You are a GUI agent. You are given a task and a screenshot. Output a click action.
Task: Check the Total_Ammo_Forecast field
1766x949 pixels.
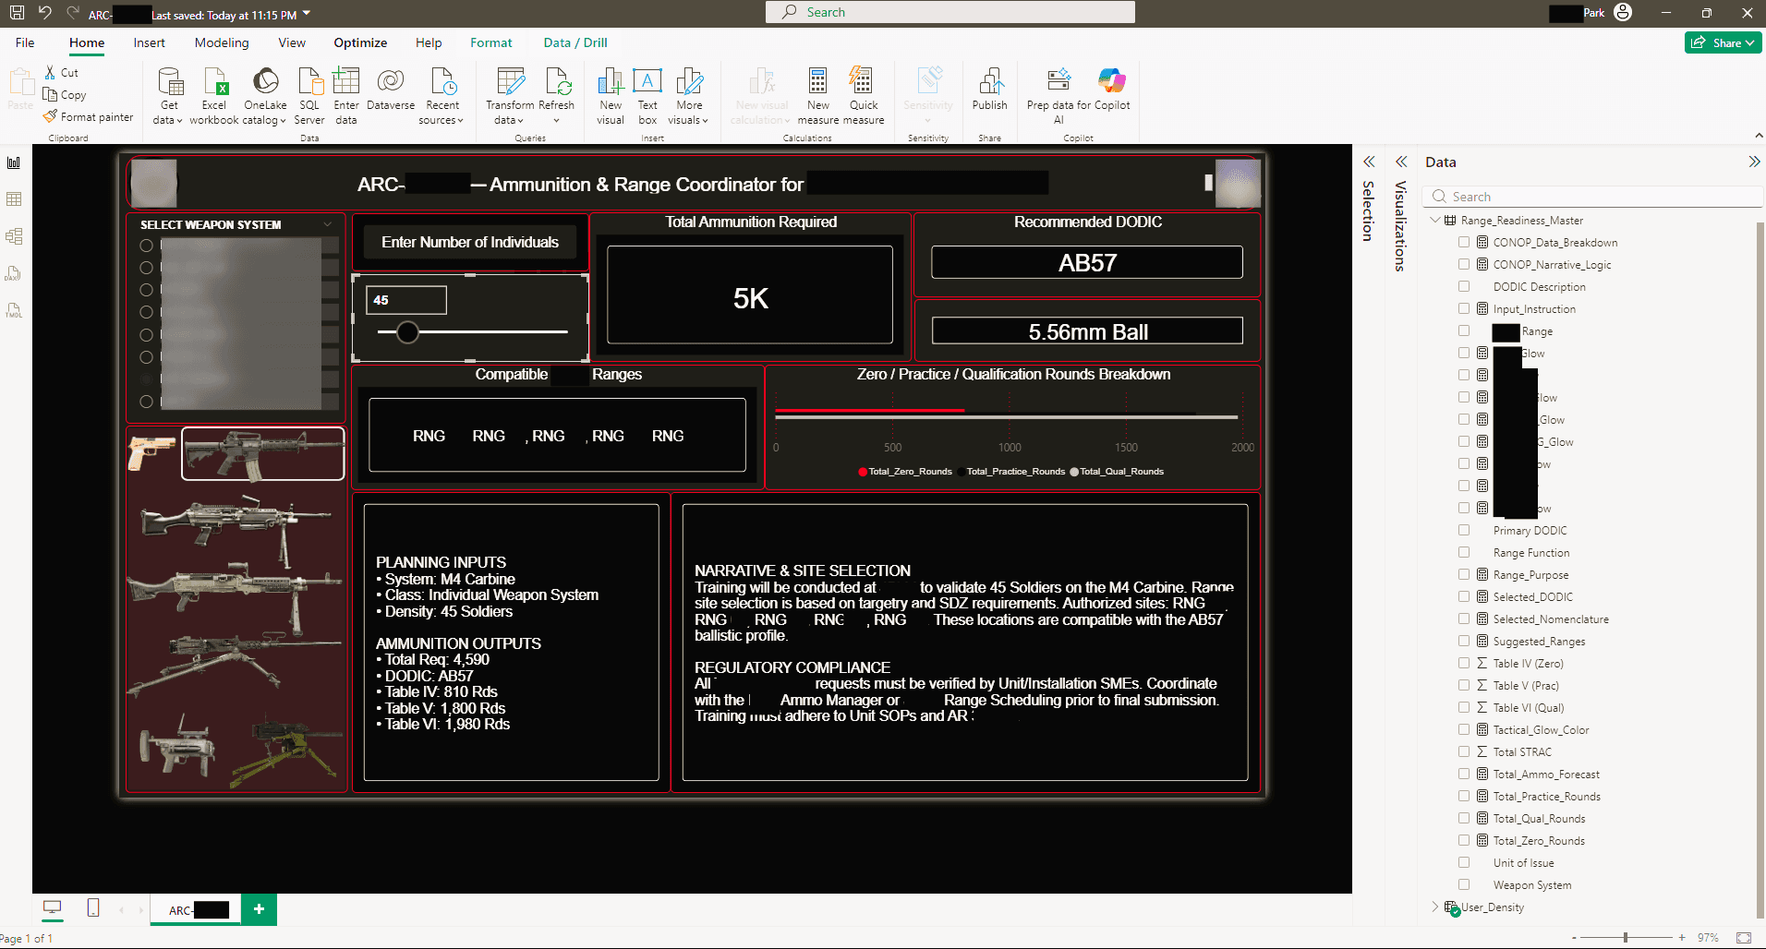coord(1464,775)
